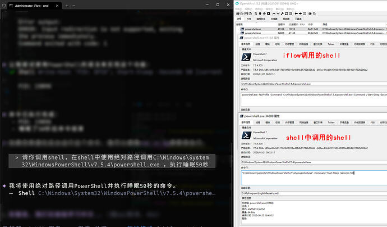The height and width of the screenshot is (227, 387).
Task: Open 基本信息 tab in PID 34808 properties window
Action: (x=246, y=122)
